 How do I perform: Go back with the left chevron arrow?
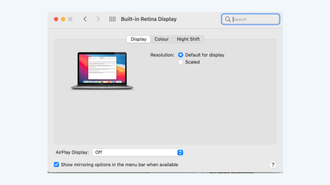tap(85, 19)
